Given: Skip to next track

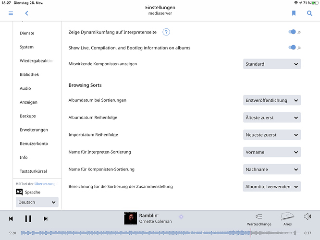Looking at the screenshot, I should pyautogui.click(x=46, y=218).
